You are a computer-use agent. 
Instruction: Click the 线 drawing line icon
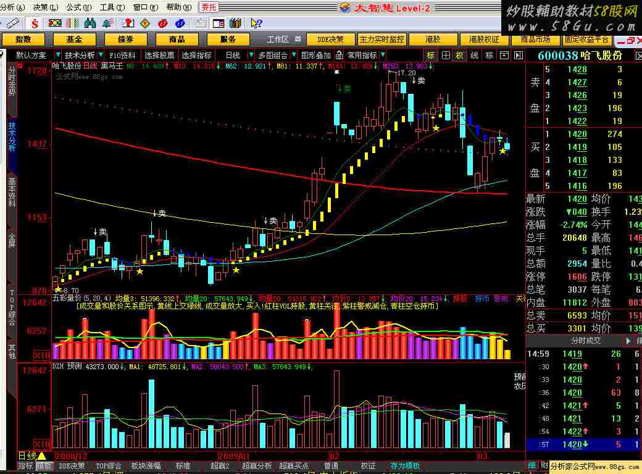pos(475,56)
